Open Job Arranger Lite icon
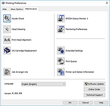The width and height of the screenshot is (110, 106). (7, 72)
